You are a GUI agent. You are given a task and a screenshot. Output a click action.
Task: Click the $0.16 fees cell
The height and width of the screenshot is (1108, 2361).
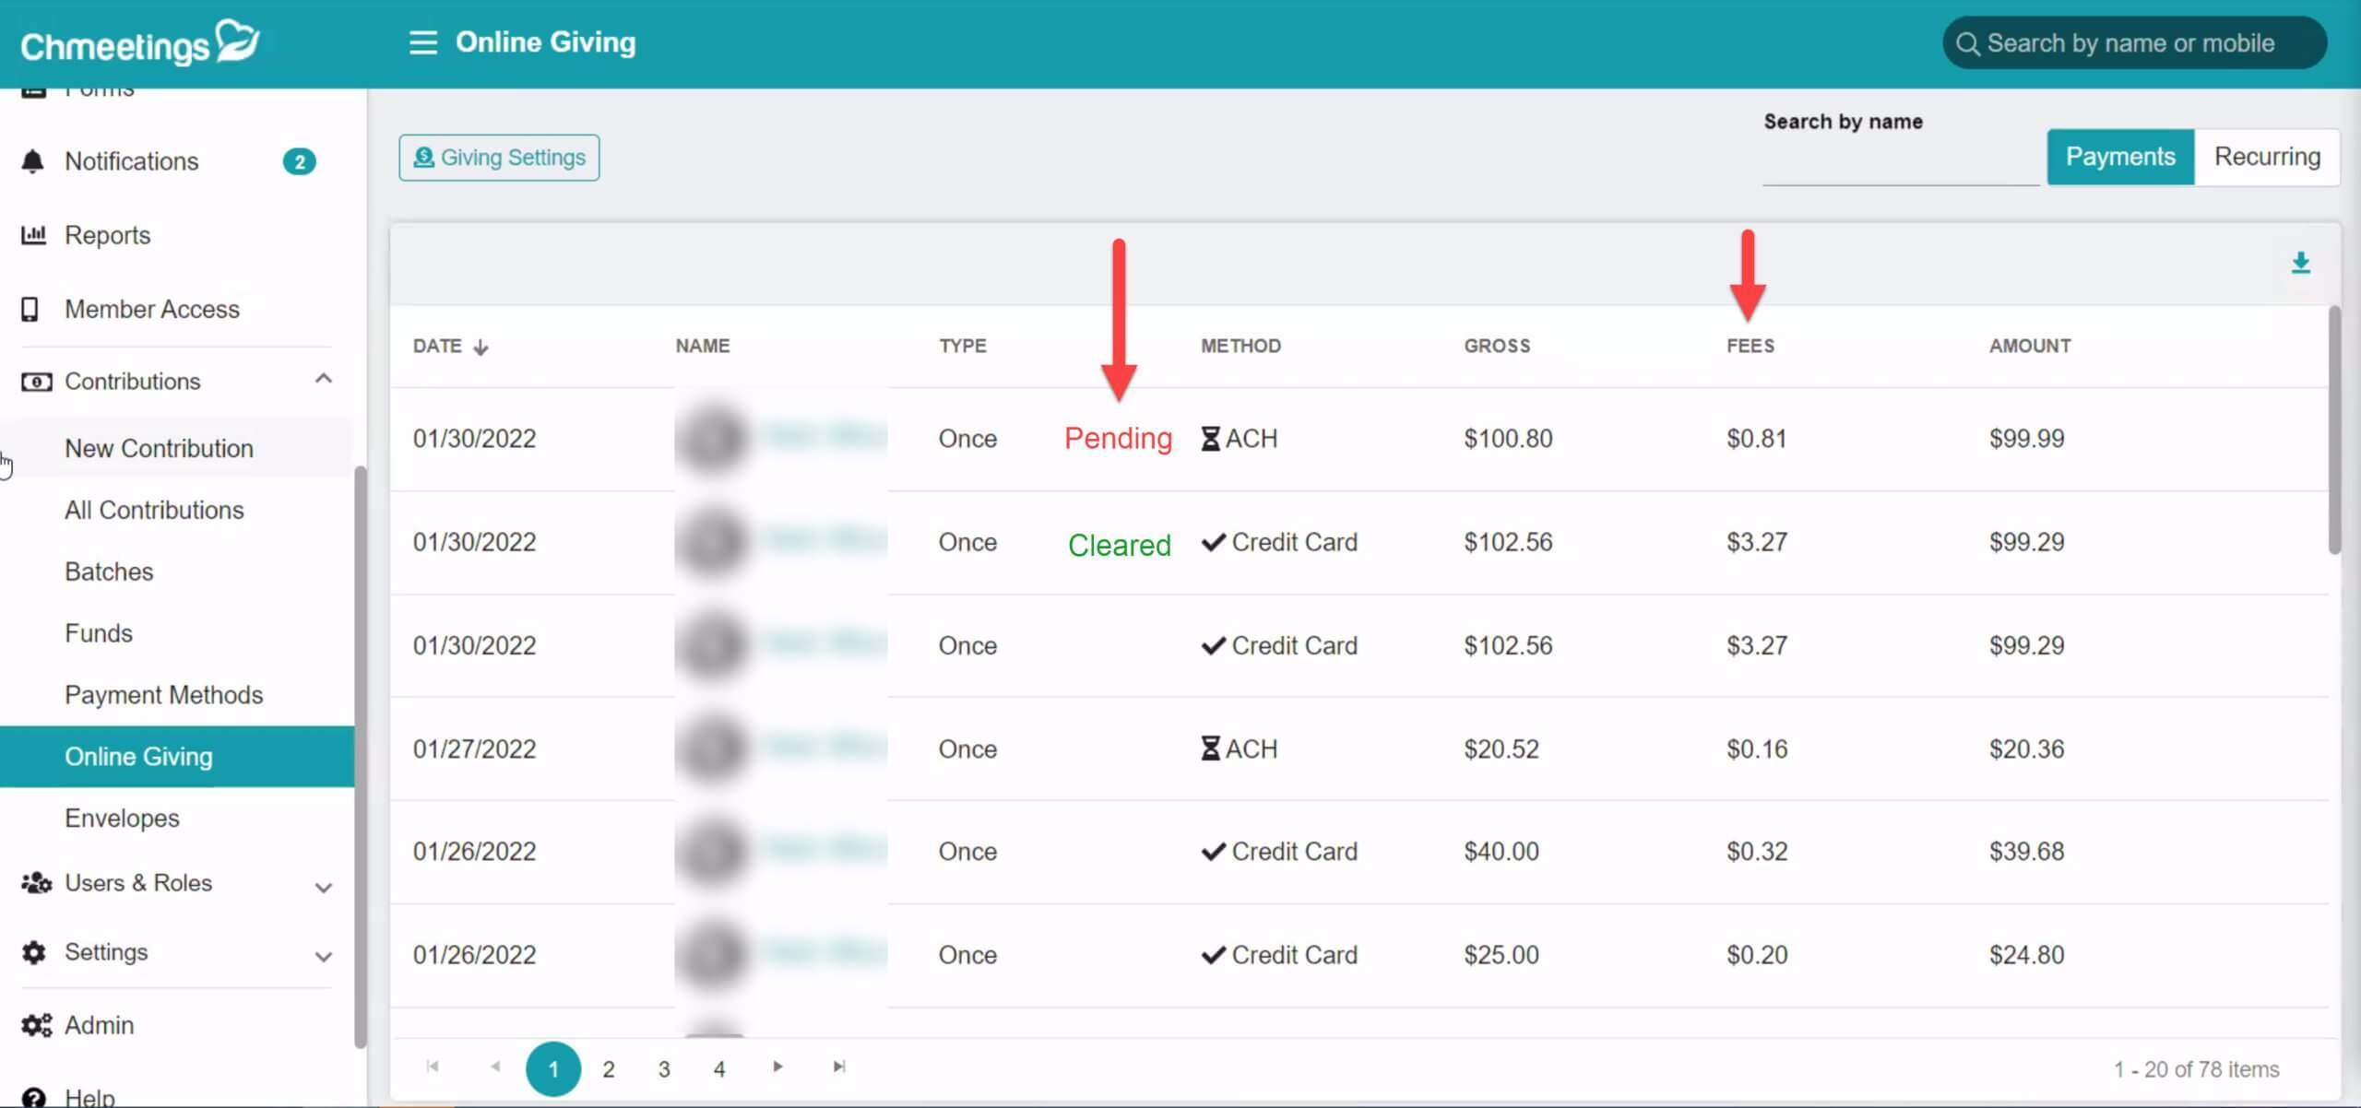point(1756,748)
